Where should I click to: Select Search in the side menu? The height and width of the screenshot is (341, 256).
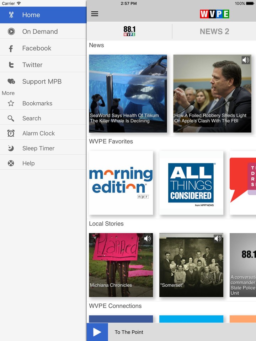click(43, 118)
